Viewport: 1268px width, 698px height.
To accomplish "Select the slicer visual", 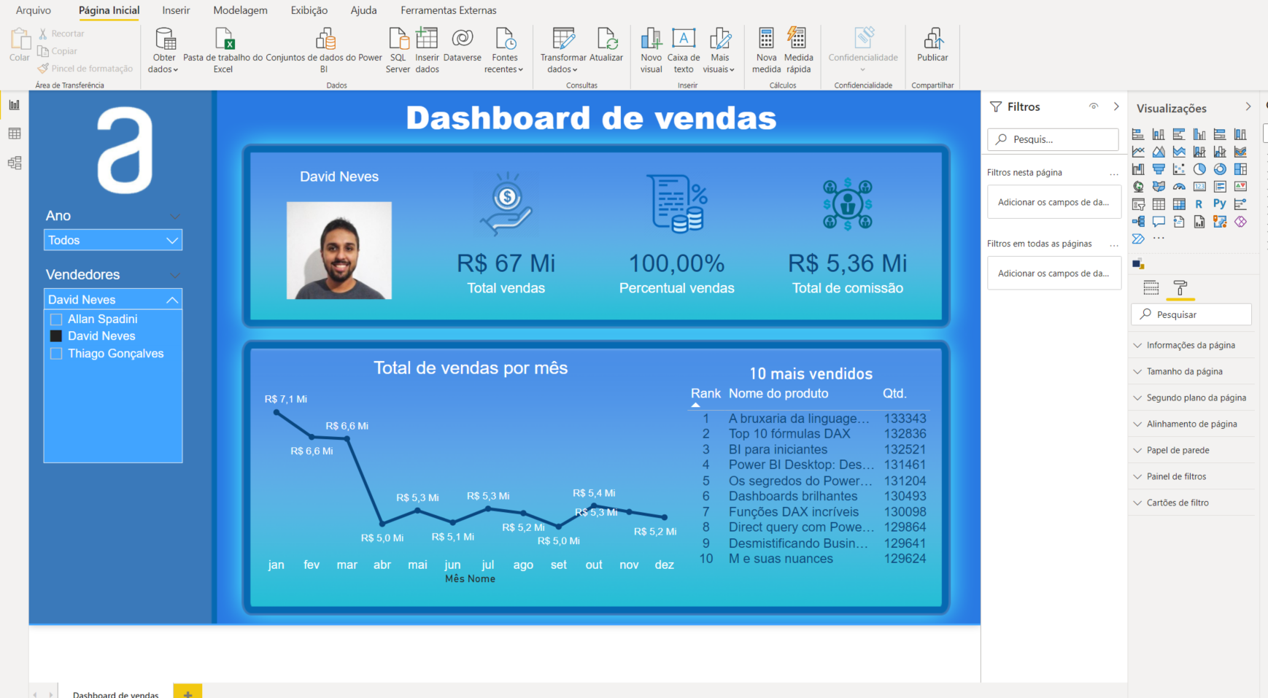I will tap(1138, 204).
